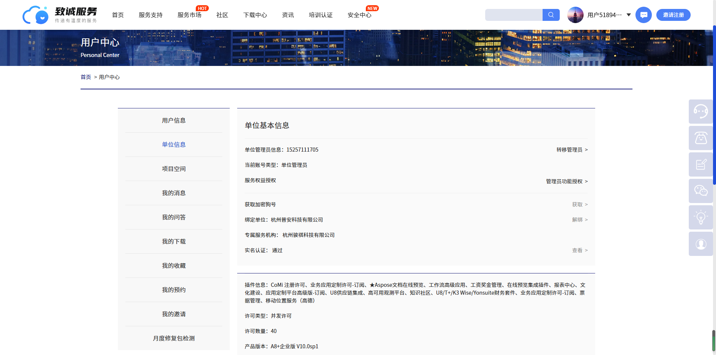Click the telephone support sidebar icon
Viewport: 716px width, 355px height.
(x=701, y=138)
